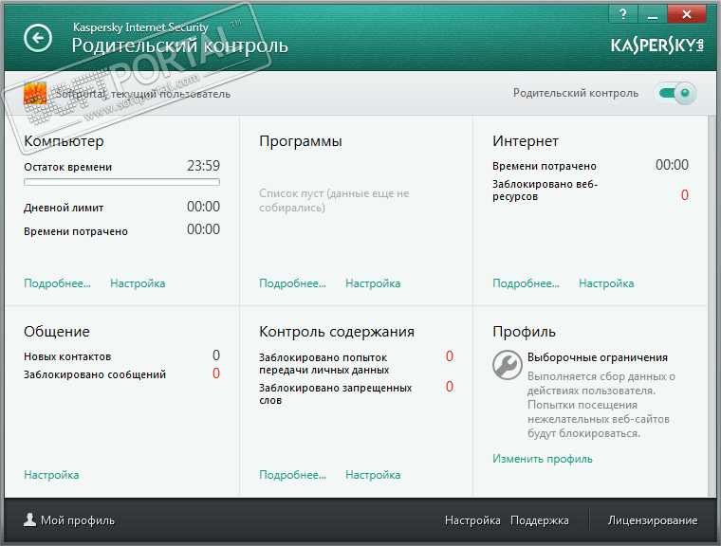Click the Softportal, текущий пользователь user name

(143, 94)
